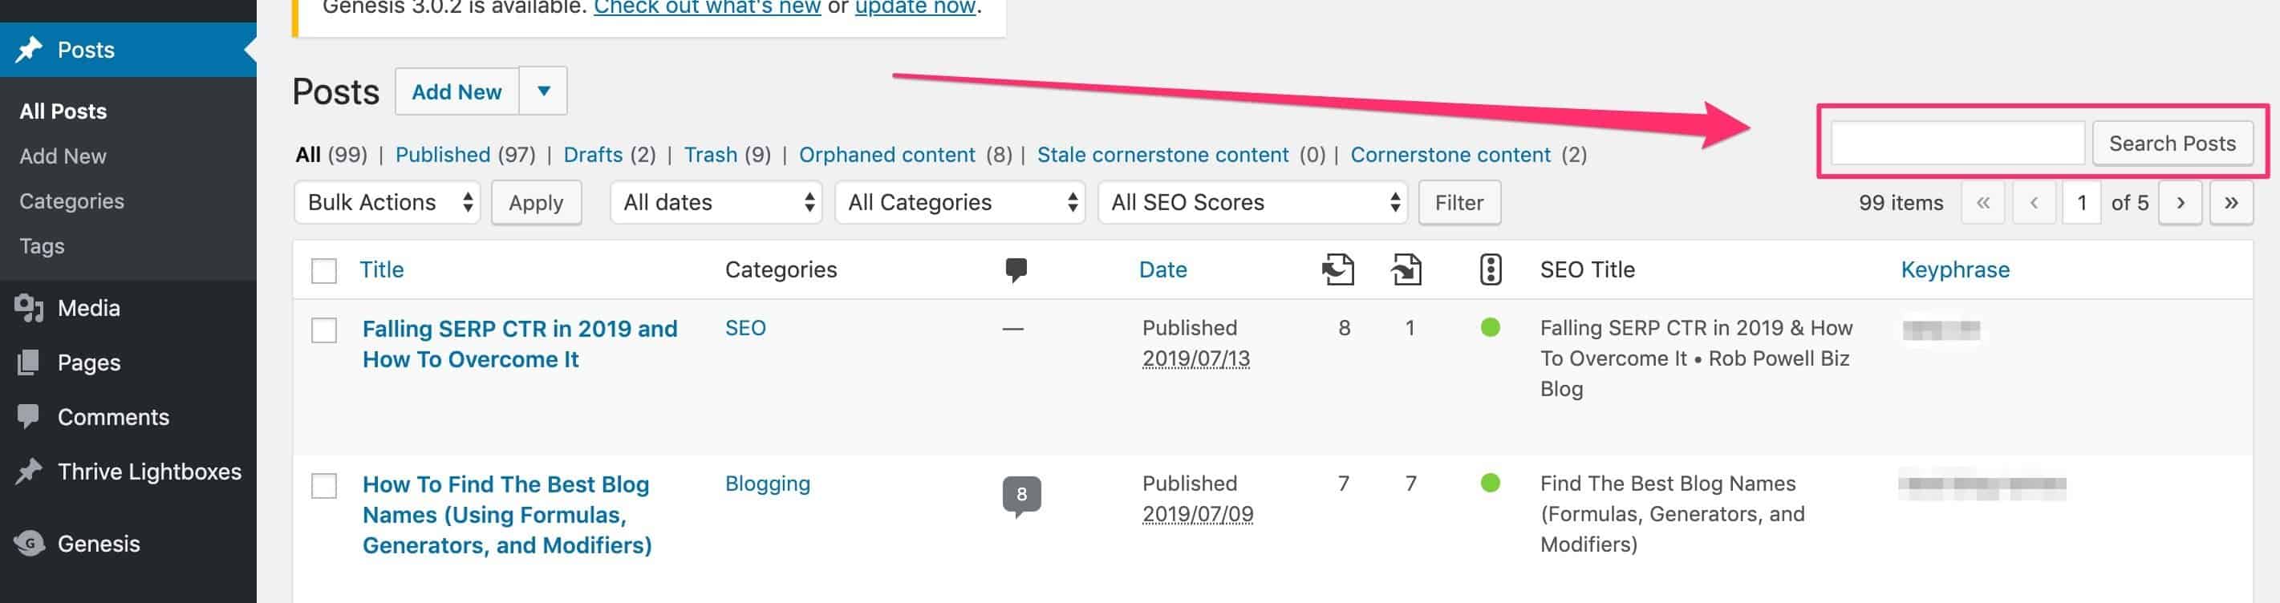
Task: Sort posts by Keyphrase column
Action: [1955, 269]
